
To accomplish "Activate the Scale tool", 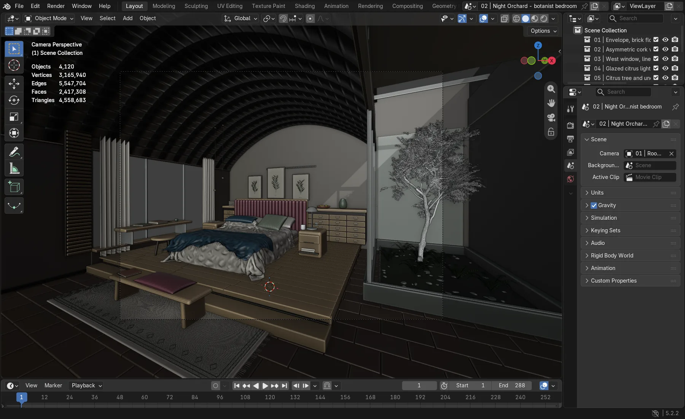I will pyautogui.click(x=14, y=117).
